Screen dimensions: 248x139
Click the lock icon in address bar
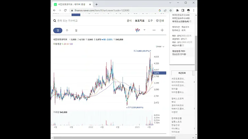(72, 10)
